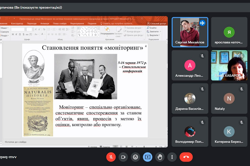Open the emoji reactions panel
Screen dimensions: 250x166
(135, 157)
